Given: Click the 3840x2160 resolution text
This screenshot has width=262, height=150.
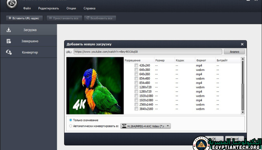Looking at the screenshot, I should 146,109.
